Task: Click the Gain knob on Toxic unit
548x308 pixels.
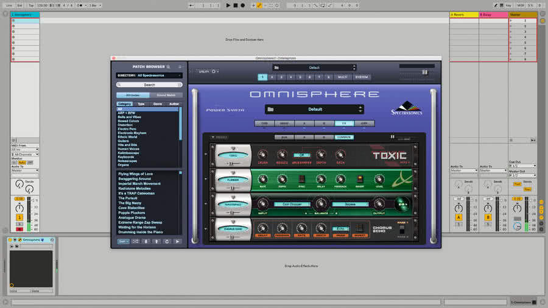Action: point(340,155)
